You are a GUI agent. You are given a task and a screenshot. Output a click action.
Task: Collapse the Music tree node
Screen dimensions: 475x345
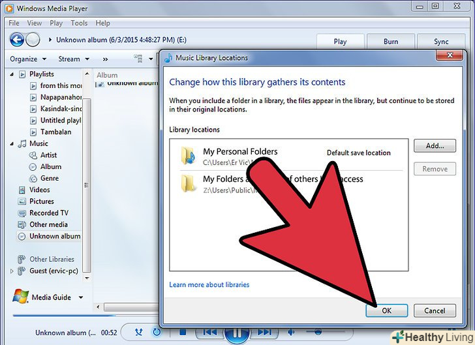12,143
